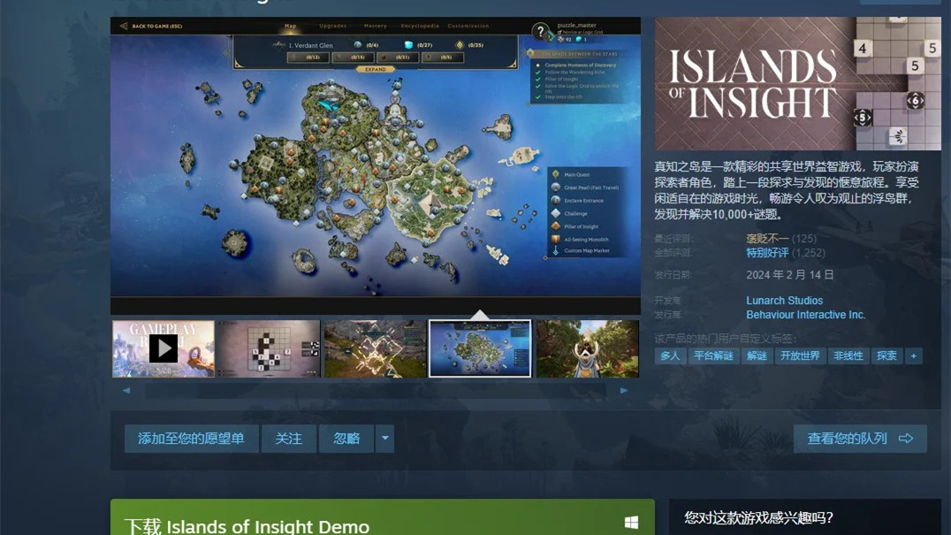Click the 1. Verdant Glen region title
The image size is (951, 535).
click(310, 45)
